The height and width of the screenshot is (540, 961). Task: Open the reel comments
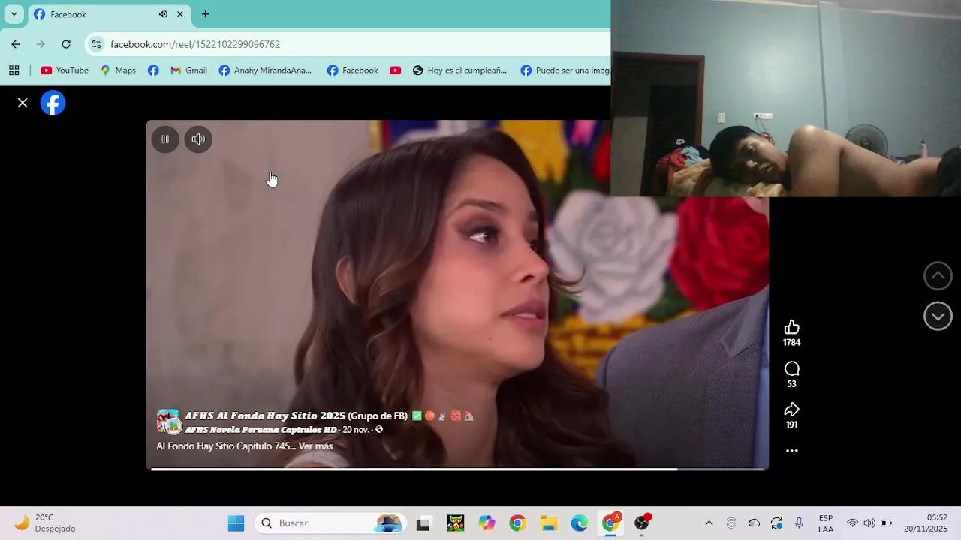(791, 368)
